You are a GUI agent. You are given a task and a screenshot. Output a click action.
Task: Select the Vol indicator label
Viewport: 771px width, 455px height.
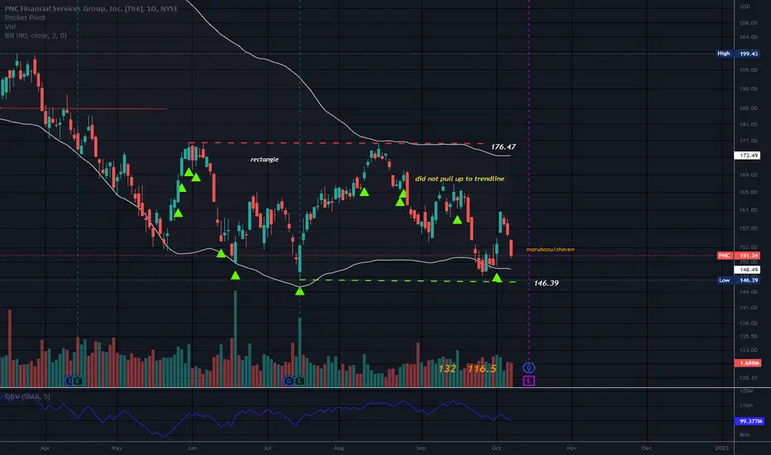point(10,26)
